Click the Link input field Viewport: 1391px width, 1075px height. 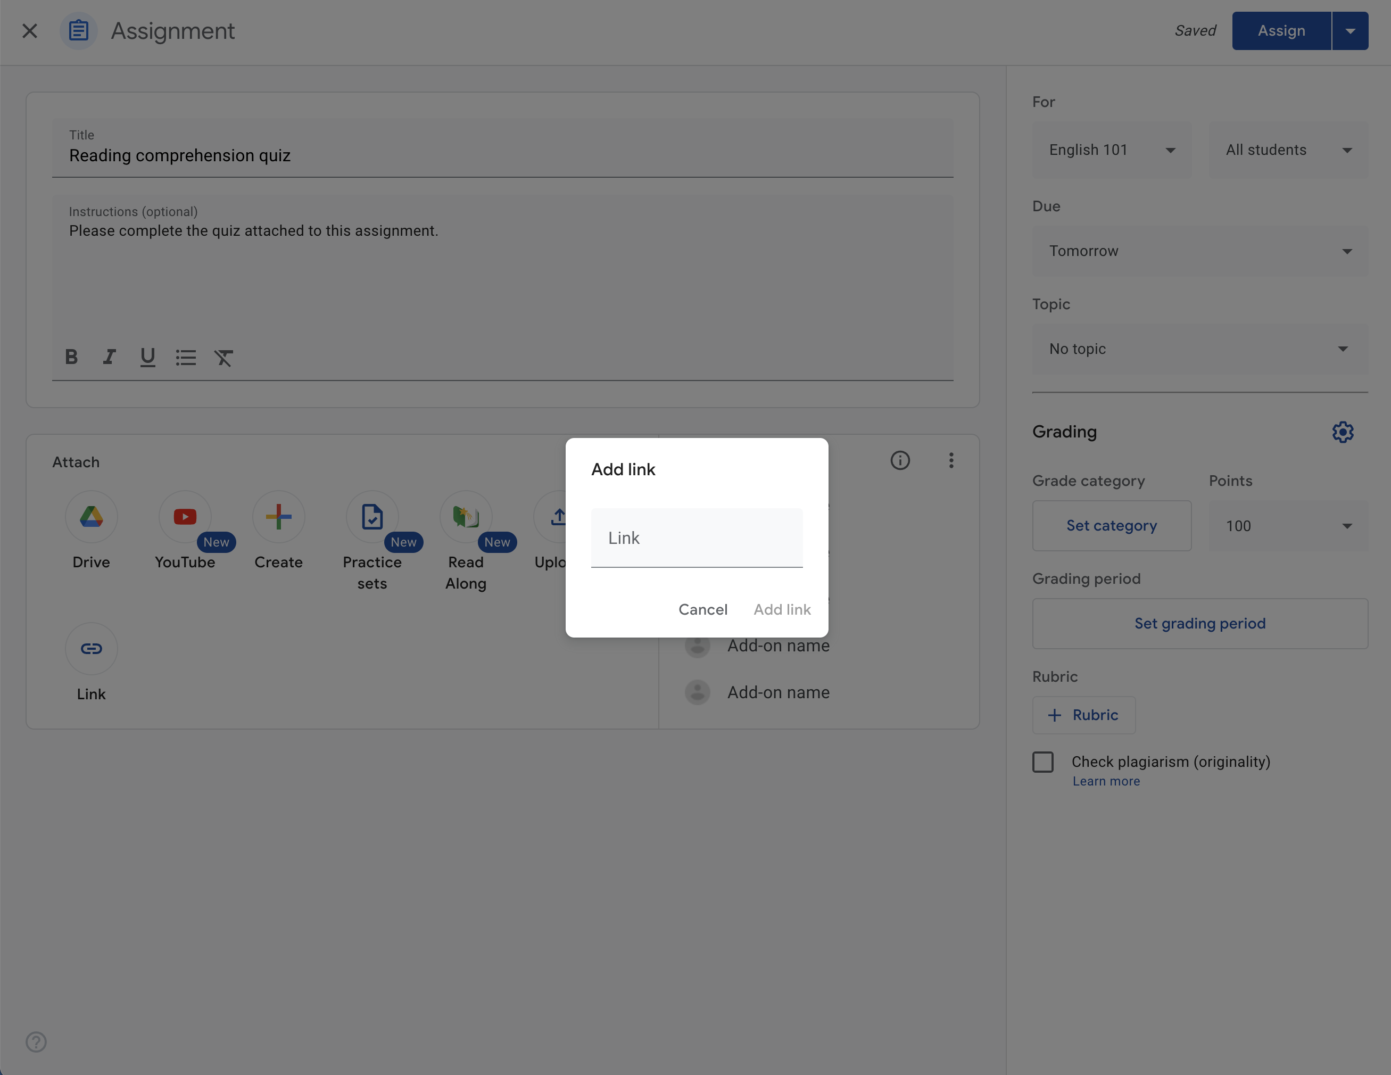[697, 537]
